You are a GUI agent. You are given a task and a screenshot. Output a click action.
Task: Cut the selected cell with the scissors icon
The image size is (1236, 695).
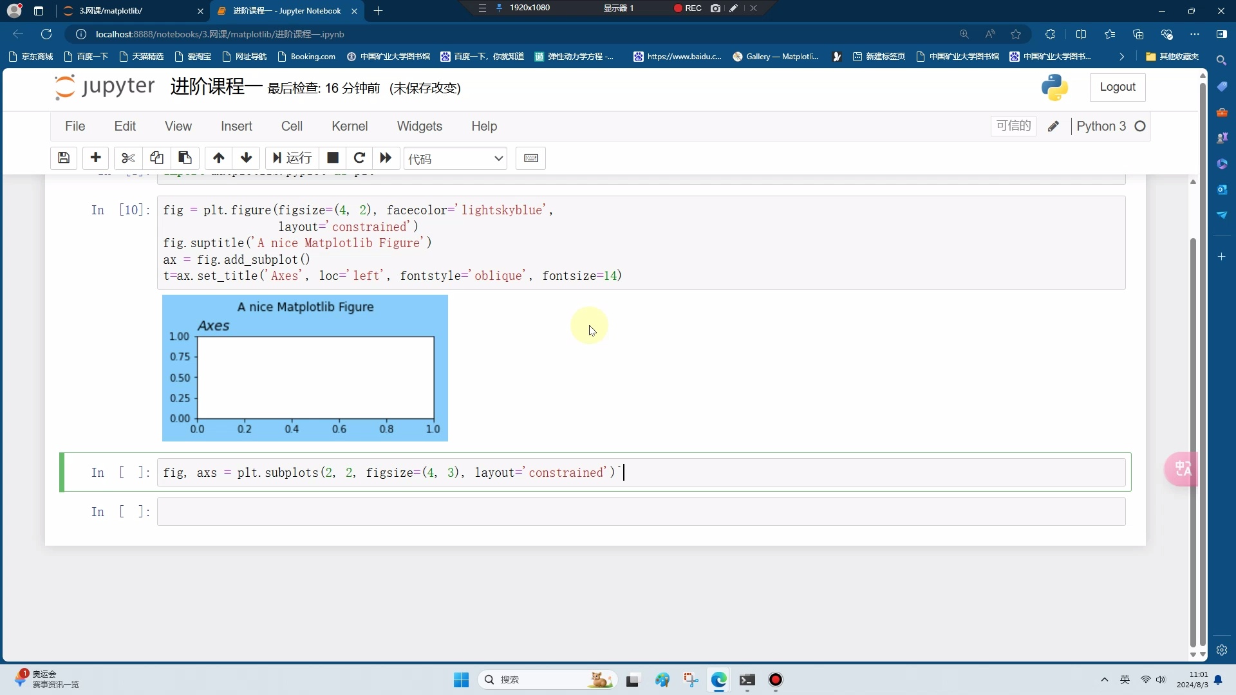tap(127, 158)
